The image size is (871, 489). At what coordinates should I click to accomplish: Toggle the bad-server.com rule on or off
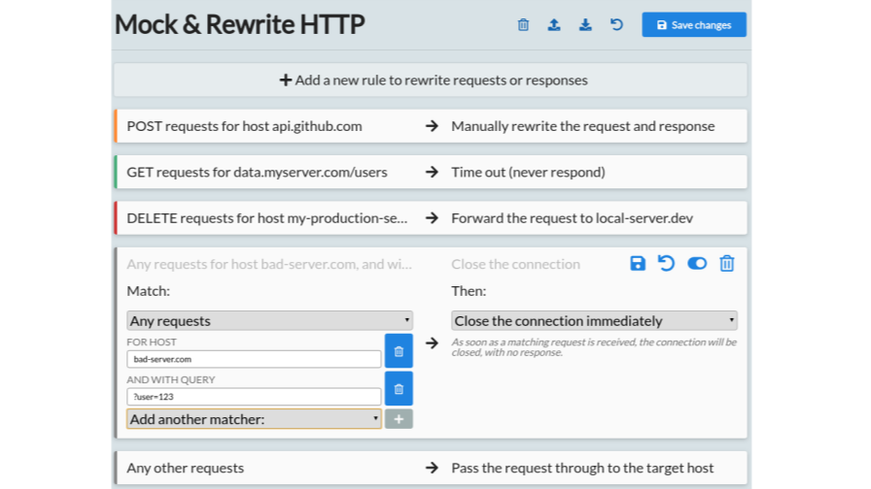coord(697,263)
